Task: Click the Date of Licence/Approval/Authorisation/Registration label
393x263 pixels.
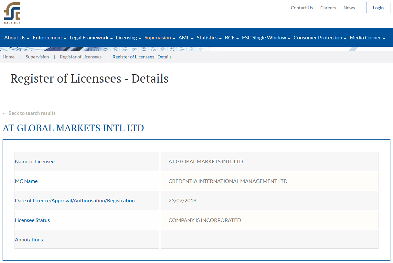Action: [75, 200]
